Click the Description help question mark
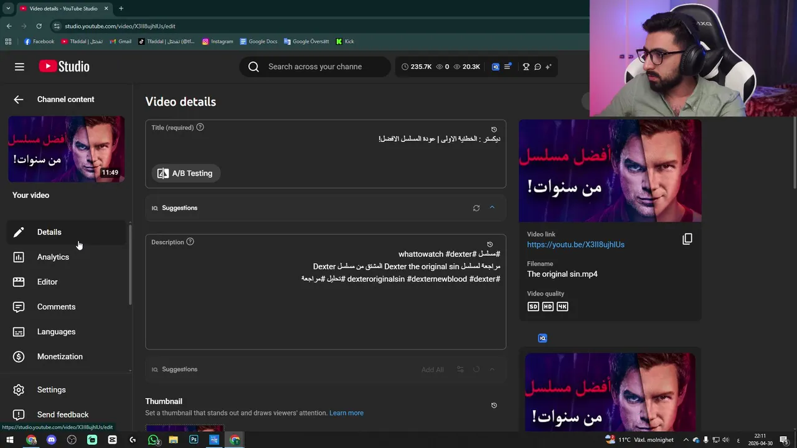This screenshot has height=448, width=797. (190, 241)
